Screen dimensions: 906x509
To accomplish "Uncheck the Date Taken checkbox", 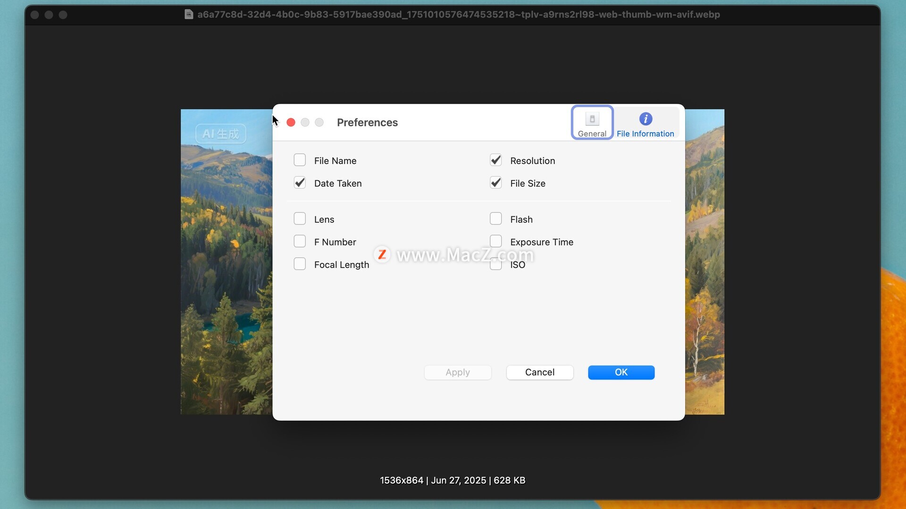I will (x=300, y=183).
